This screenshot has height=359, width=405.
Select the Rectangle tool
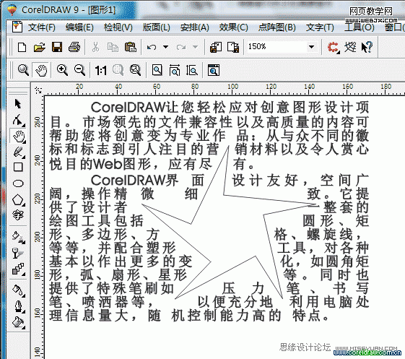[18, 168]
